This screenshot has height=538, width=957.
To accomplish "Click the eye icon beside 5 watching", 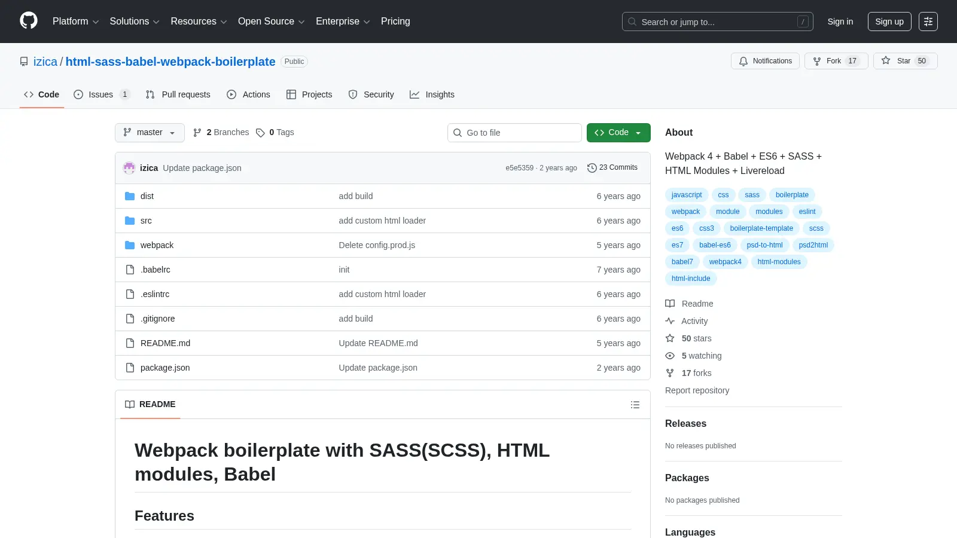I will [x=670, y=356].
